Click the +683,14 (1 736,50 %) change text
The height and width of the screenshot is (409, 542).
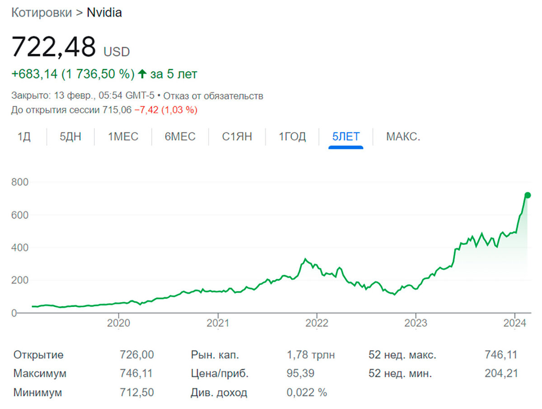pyautogui.click(x=73, y=74)
